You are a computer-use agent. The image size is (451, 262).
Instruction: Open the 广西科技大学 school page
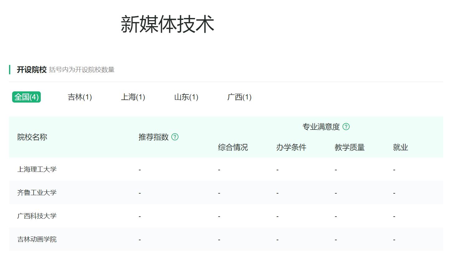tap(37, 216)
